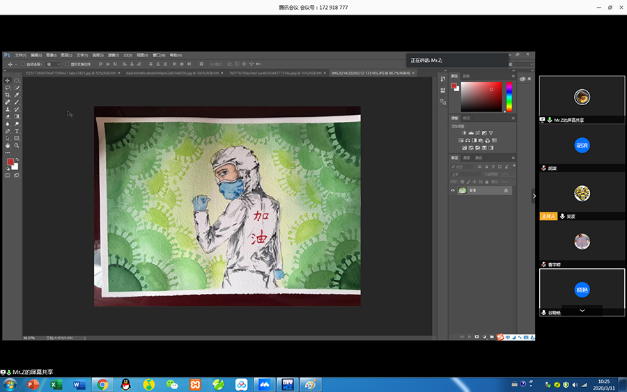Open the 文件 (File) menu
627x392 pixels.
coord(21,55)
